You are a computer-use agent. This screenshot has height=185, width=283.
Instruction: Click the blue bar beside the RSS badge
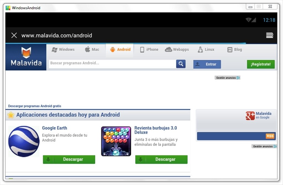click(x=231, y=136)
